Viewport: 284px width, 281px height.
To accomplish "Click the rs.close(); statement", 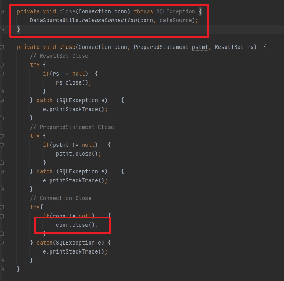I will (74, 83).
